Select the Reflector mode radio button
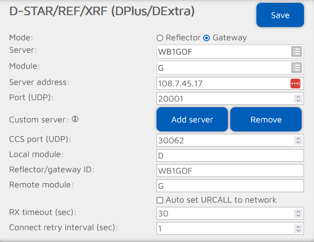The image size is (314, 242). click(160, 38)
